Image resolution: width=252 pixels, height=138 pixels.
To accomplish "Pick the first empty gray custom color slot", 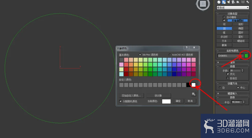I will [121, 85].
